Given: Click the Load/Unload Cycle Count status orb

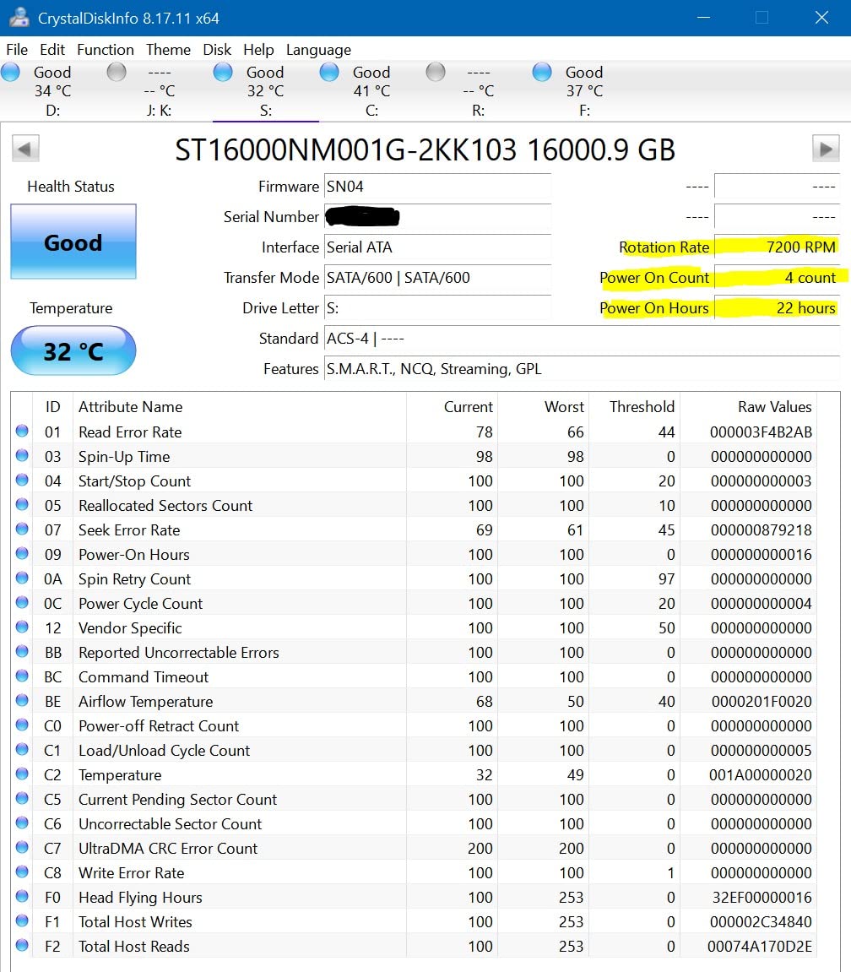Looking at the screenshot, I should (22, 749).
